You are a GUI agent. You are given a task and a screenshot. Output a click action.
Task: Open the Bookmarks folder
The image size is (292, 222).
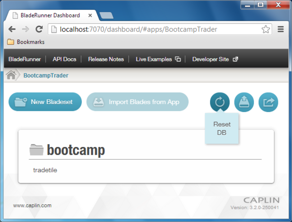pos(26,42)
